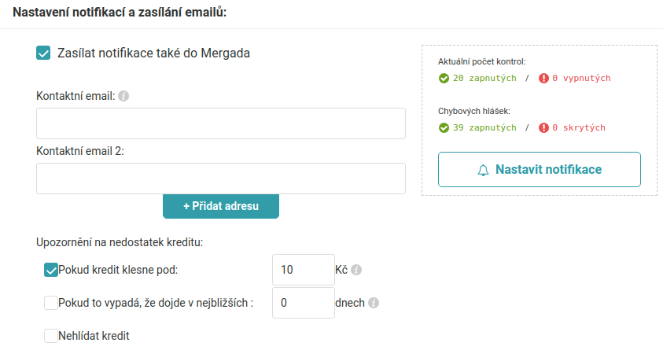
Task: Click green check icon beside 39 zapnutých
Action: 444,127
